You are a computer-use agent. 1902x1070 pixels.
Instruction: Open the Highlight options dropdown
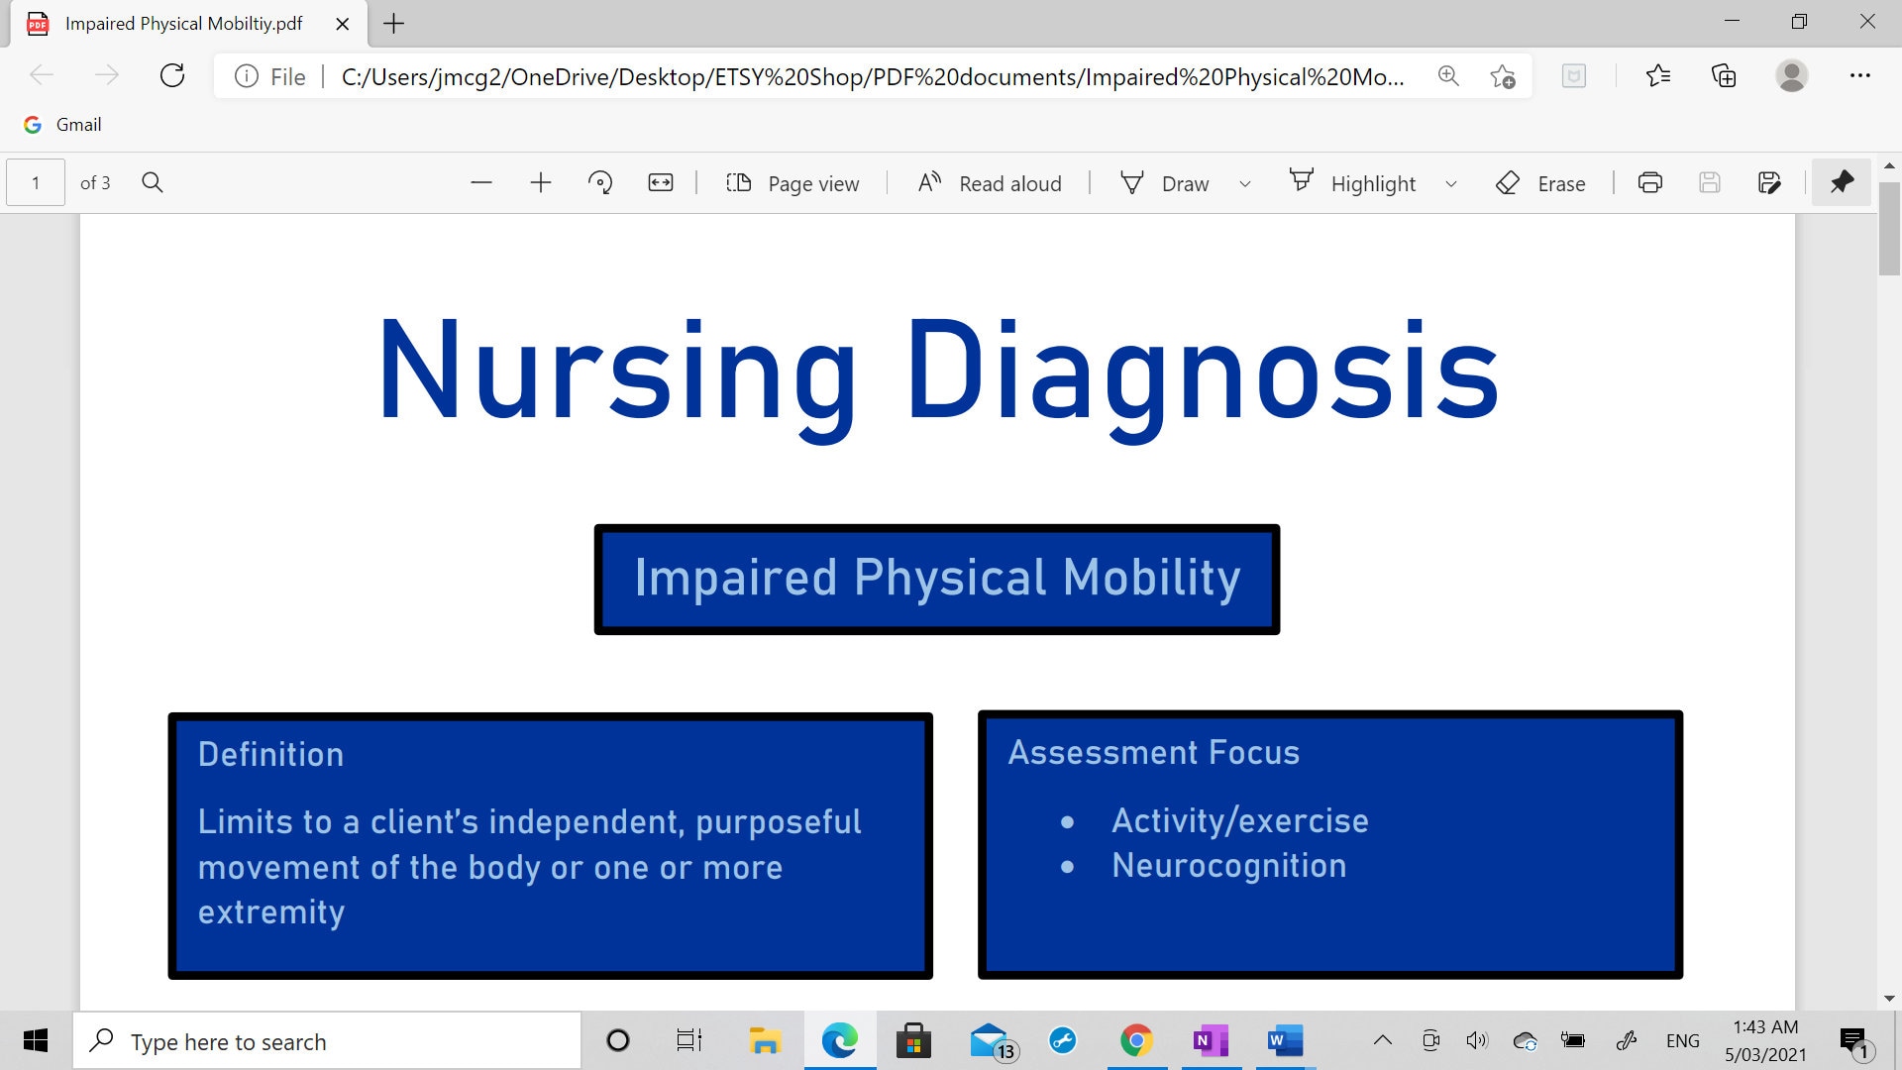1451,183
